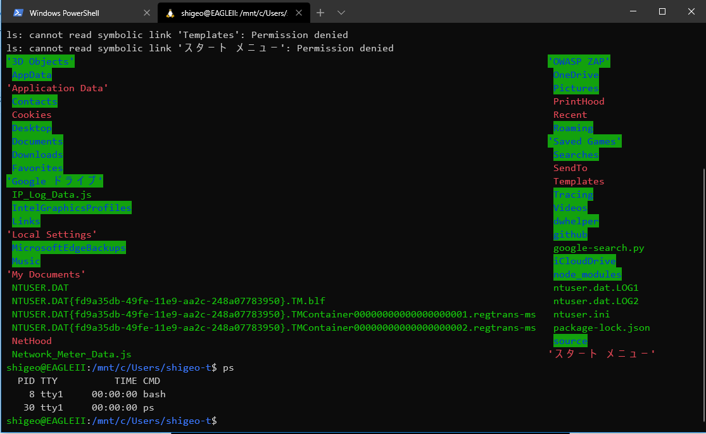Image resolution: width=706 pixels, height=434 pixels.
Task: Click the dwhelper directory entry
Action: pos(576,221)
